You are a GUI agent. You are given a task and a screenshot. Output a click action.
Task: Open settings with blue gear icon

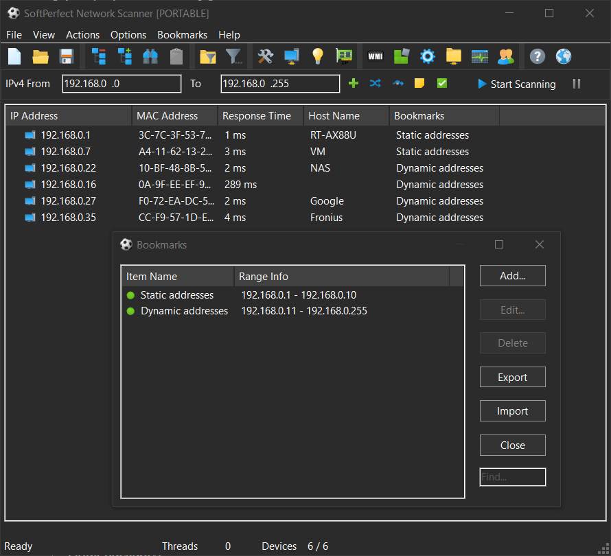428,56
